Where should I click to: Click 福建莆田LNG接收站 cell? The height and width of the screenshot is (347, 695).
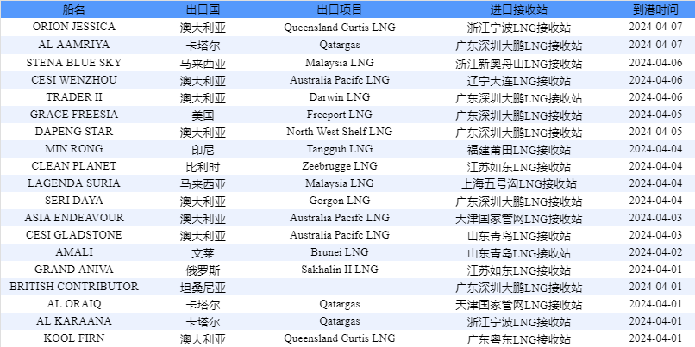coord(518,150)
